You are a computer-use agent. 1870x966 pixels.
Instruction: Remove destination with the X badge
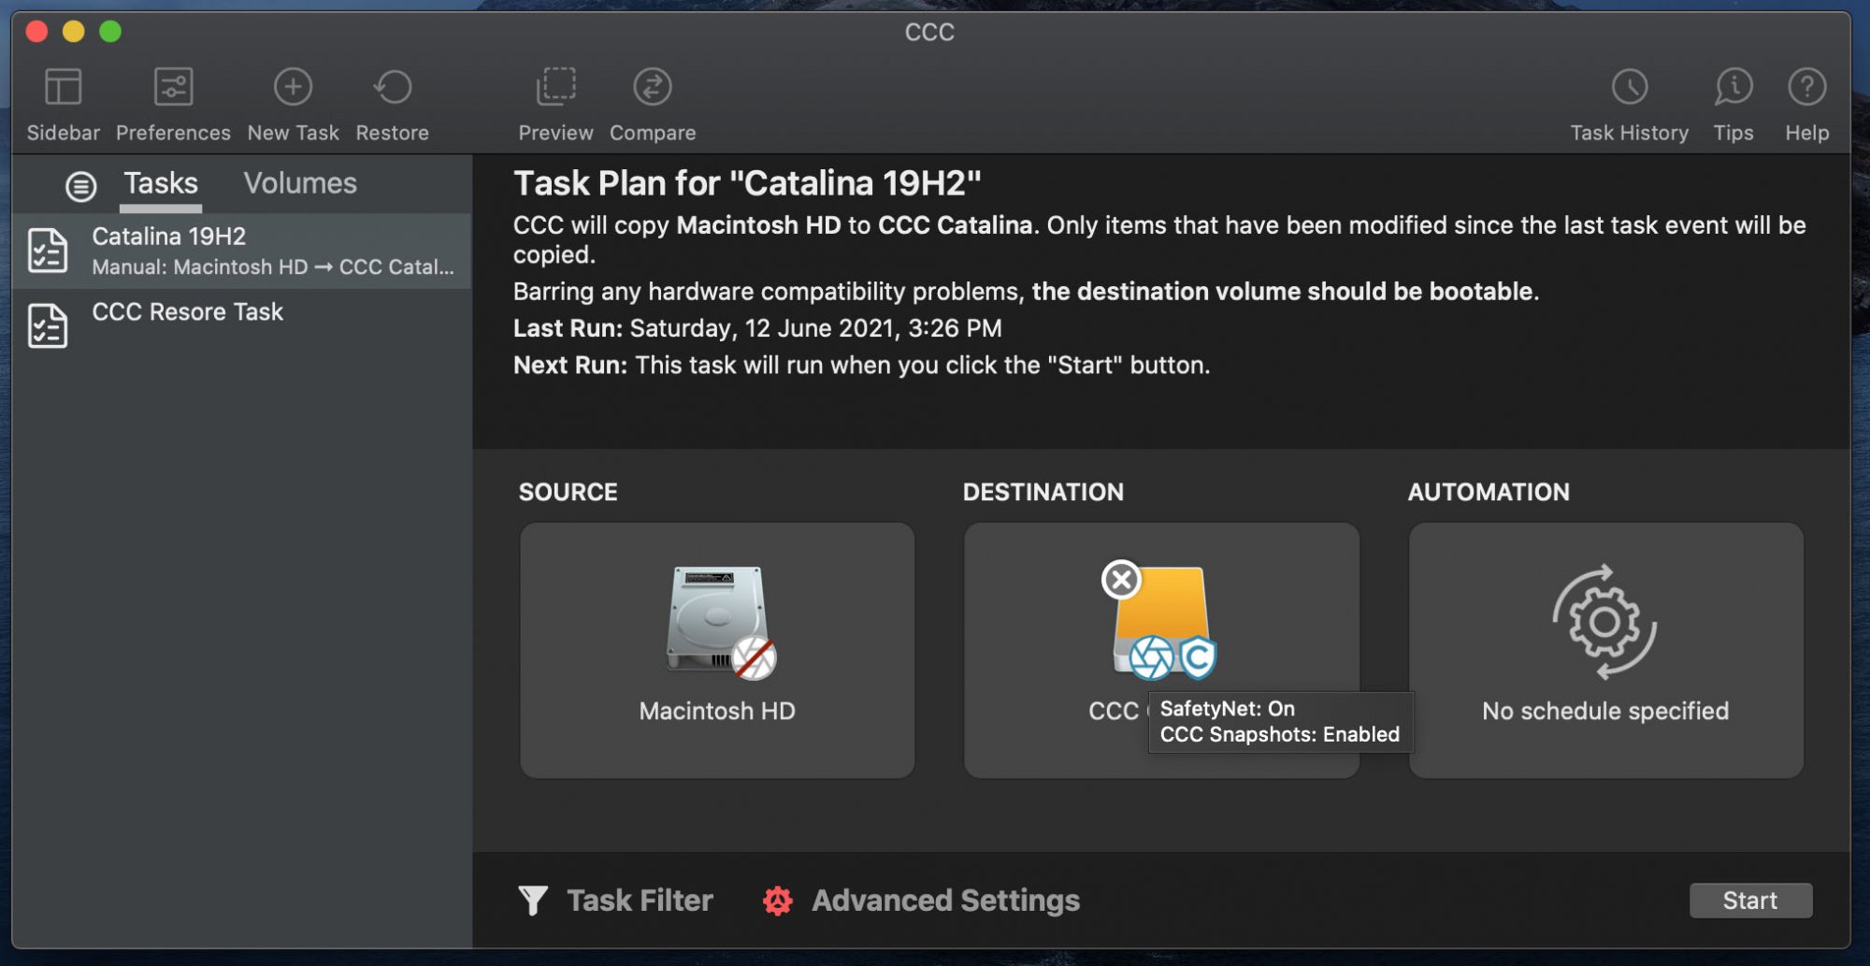1121,580
